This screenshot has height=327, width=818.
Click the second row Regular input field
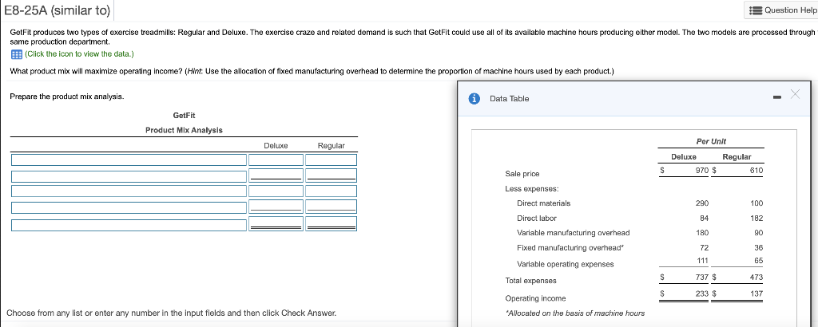pos(332,175)
